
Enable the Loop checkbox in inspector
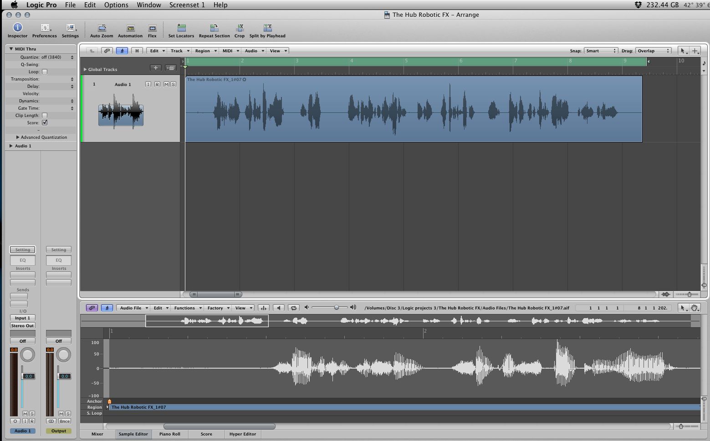point(45,72)
